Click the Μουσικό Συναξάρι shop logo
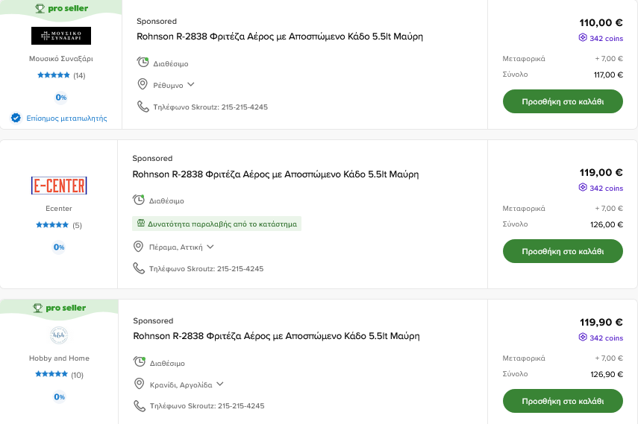Viewport: 638px width, 424px height. click(x=61, y=36)
